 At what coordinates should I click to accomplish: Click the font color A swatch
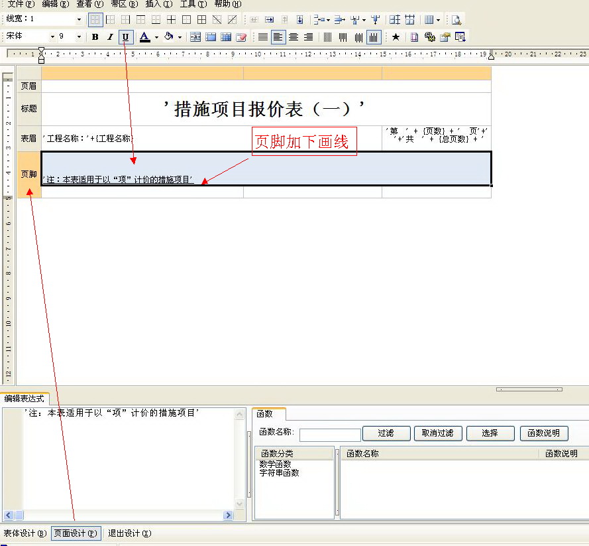pyautogui.click(x=145, y=37)
